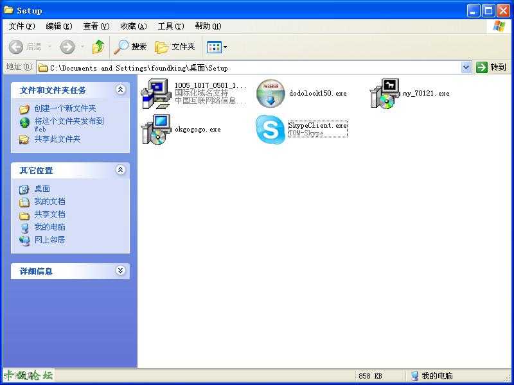Open the 帮助(H) menu
Image resolution: width=514 pixels, height=385 pixels.
[x=208, y=26]
